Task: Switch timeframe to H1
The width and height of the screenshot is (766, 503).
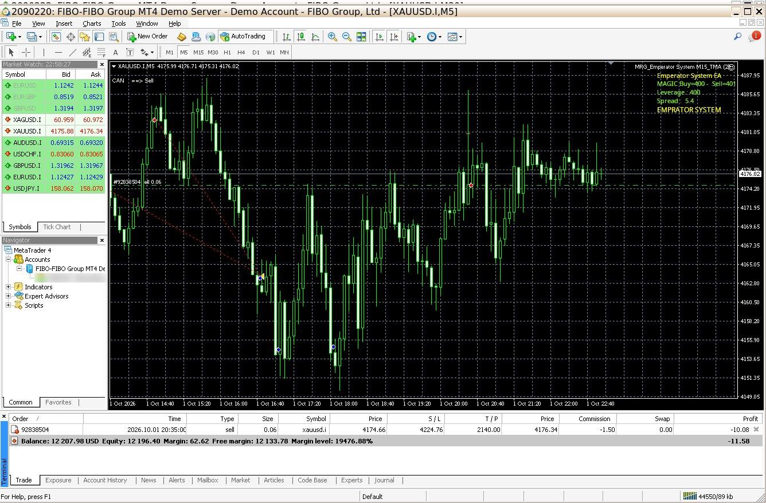Action: (227, 52)
